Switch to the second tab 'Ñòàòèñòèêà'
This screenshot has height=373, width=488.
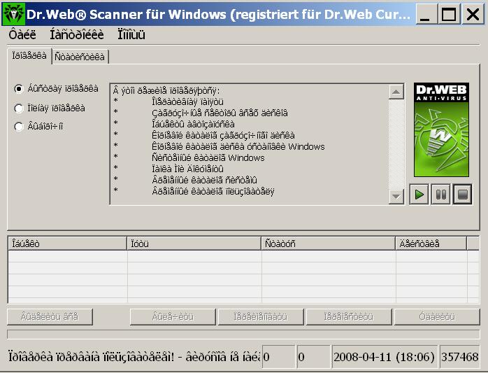tap(80, 57)
